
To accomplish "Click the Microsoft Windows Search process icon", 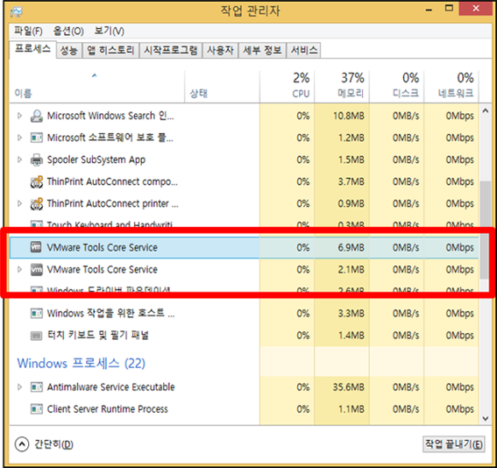I will click(x=37, y=116).
